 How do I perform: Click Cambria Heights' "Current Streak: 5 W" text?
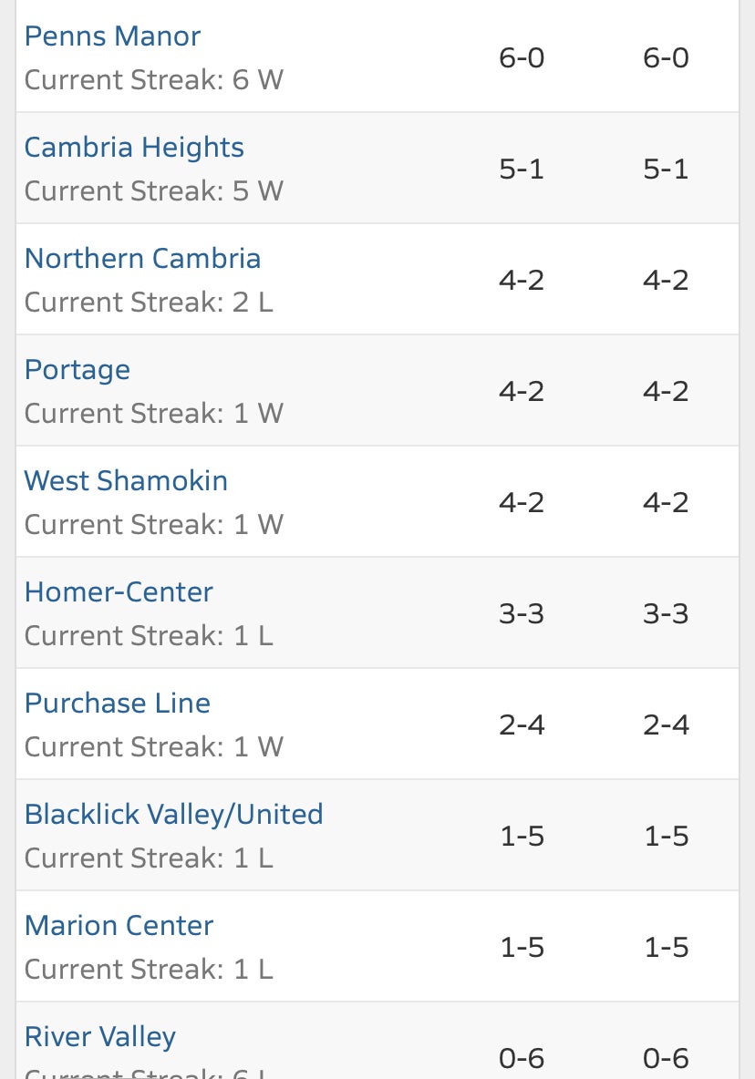[154, 191]
